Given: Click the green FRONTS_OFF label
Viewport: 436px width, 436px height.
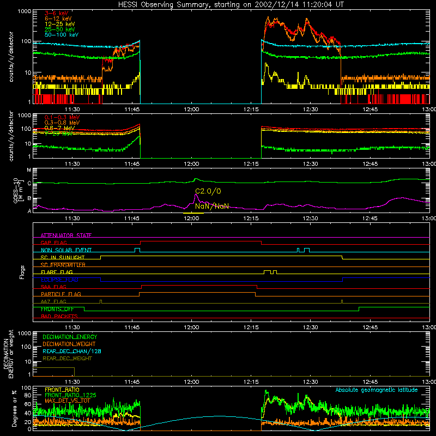Looking at the screenshot, I should [x=57, y=309].
